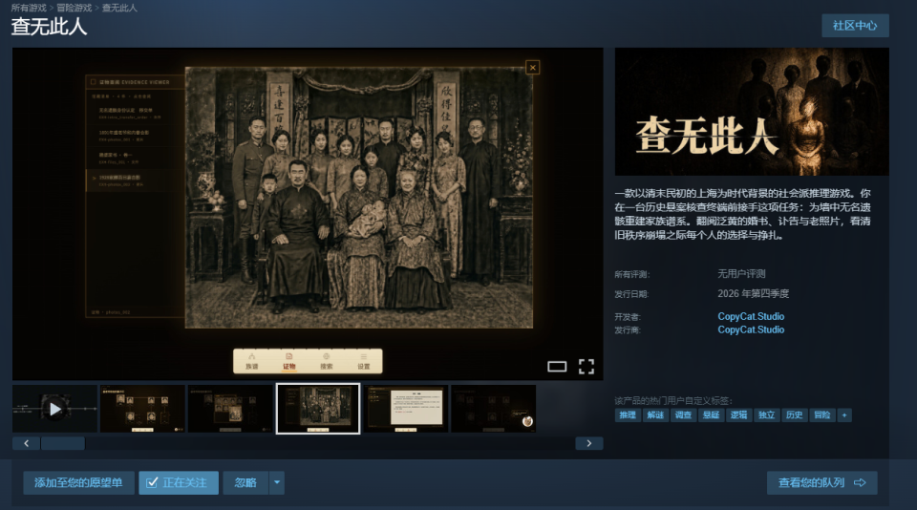Select the 推理 tag
This screenshot has height=510, width=917.
pyautogui.click(x=628, y=414)
